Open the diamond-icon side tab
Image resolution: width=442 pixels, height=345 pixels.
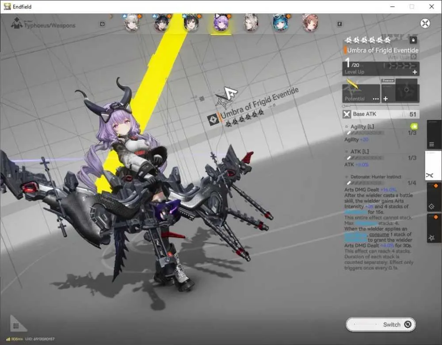434,197
